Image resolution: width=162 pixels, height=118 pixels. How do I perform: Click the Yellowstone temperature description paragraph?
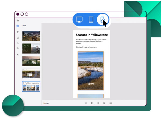coord(91,41)
